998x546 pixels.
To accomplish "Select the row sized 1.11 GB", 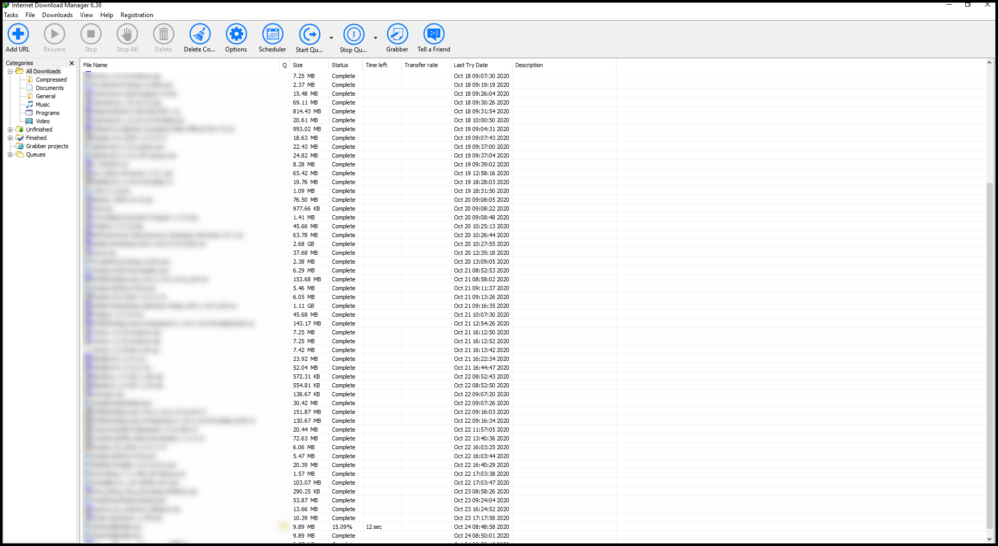I will click(533, 306).
